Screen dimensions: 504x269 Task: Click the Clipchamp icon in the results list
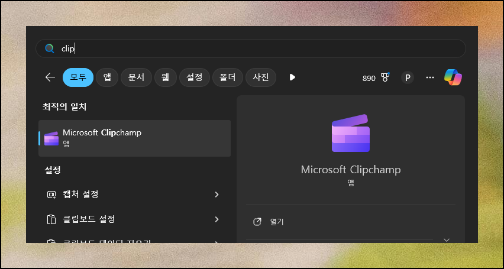51,138
